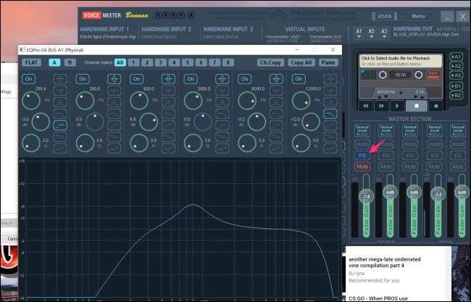The image size is (471, 302).
Task: Click the A1 fader gain knob at 2.8
Action: (365, 196)
